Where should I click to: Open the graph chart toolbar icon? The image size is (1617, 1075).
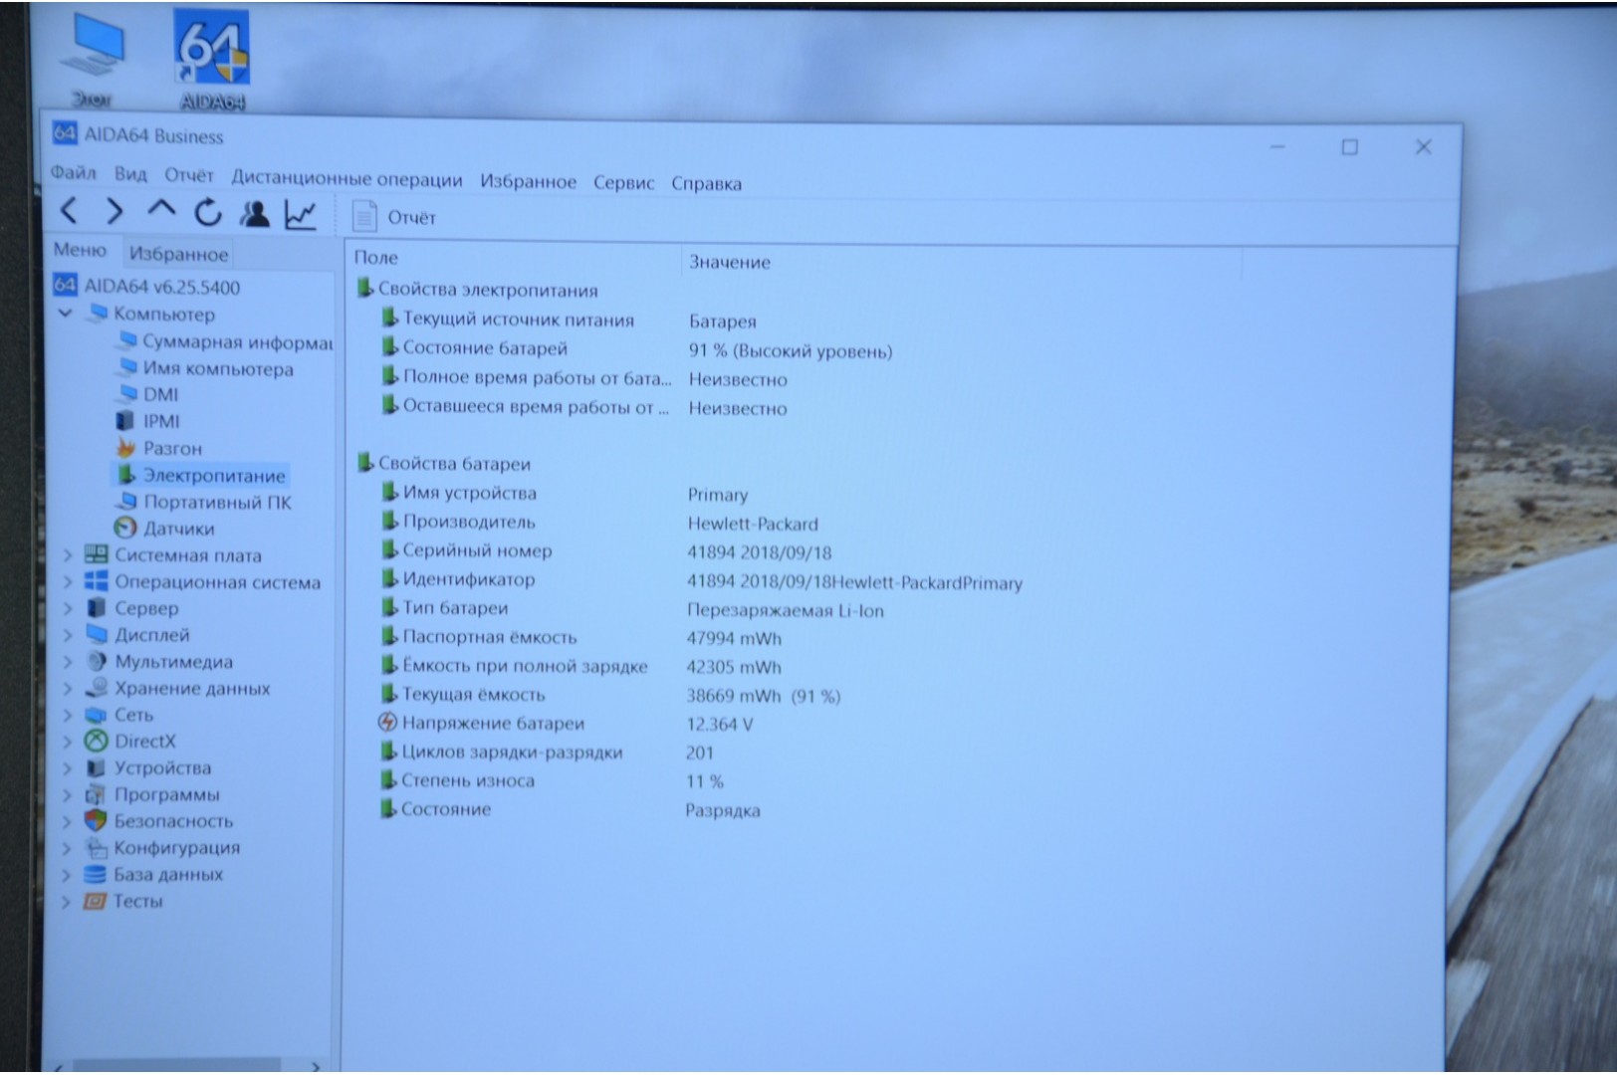click(301, 214)
